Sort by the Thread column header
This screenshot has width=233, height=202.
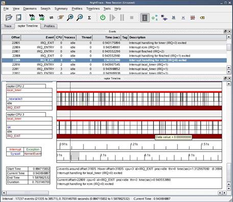[x=84, y=37]
